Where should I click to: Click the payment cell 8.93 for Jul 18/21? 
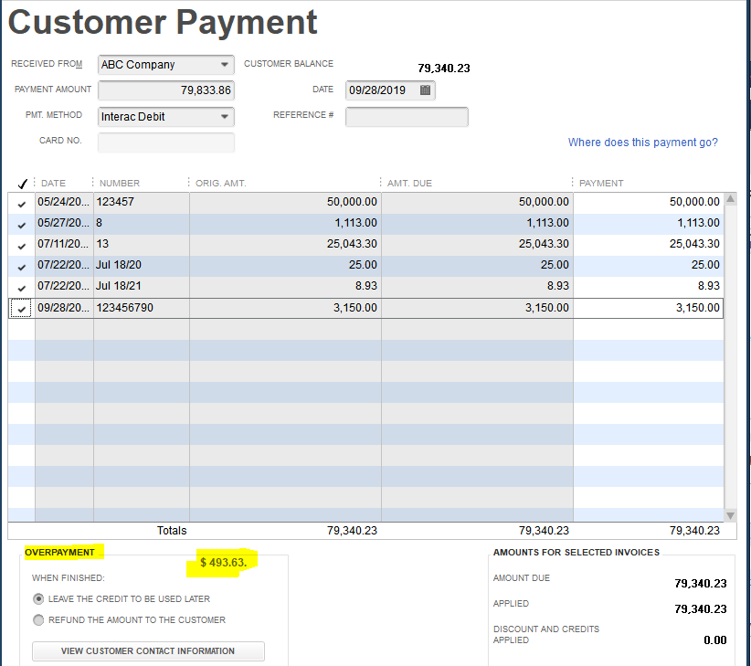[x=649, y=286]
